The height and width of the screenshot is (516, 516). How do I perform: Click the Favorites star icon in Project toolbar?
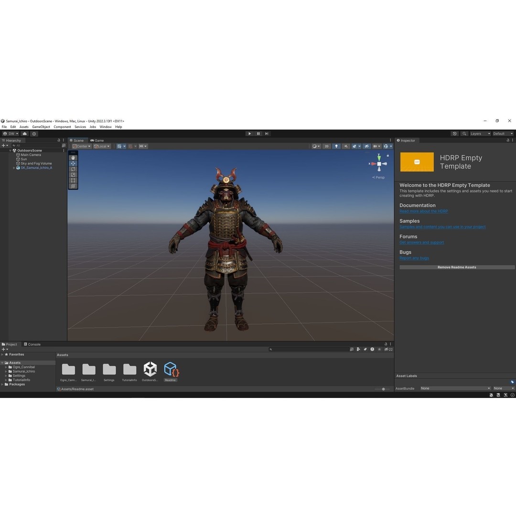[x=379, y=349]
